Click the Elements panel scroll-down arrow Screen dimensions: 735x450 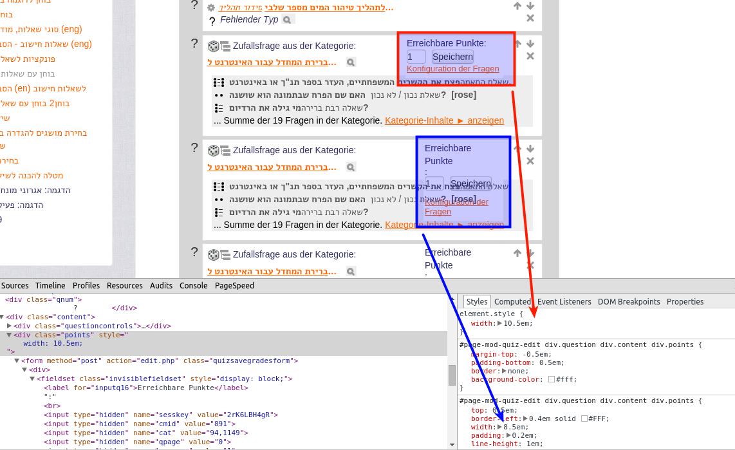[452, 445]
